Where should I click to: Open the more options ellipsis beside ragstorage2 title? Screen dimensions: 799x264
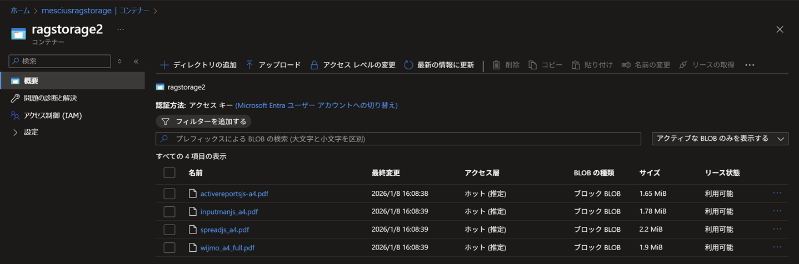[x=121, y=29]
